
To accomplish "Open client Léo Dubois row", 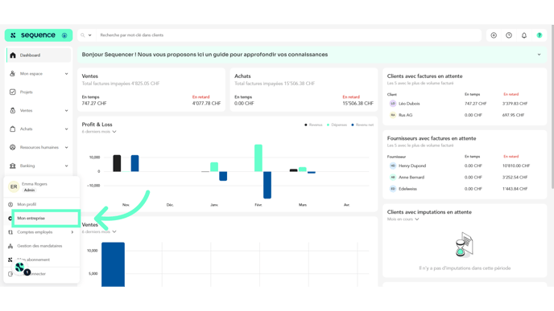I will (465, 104).
